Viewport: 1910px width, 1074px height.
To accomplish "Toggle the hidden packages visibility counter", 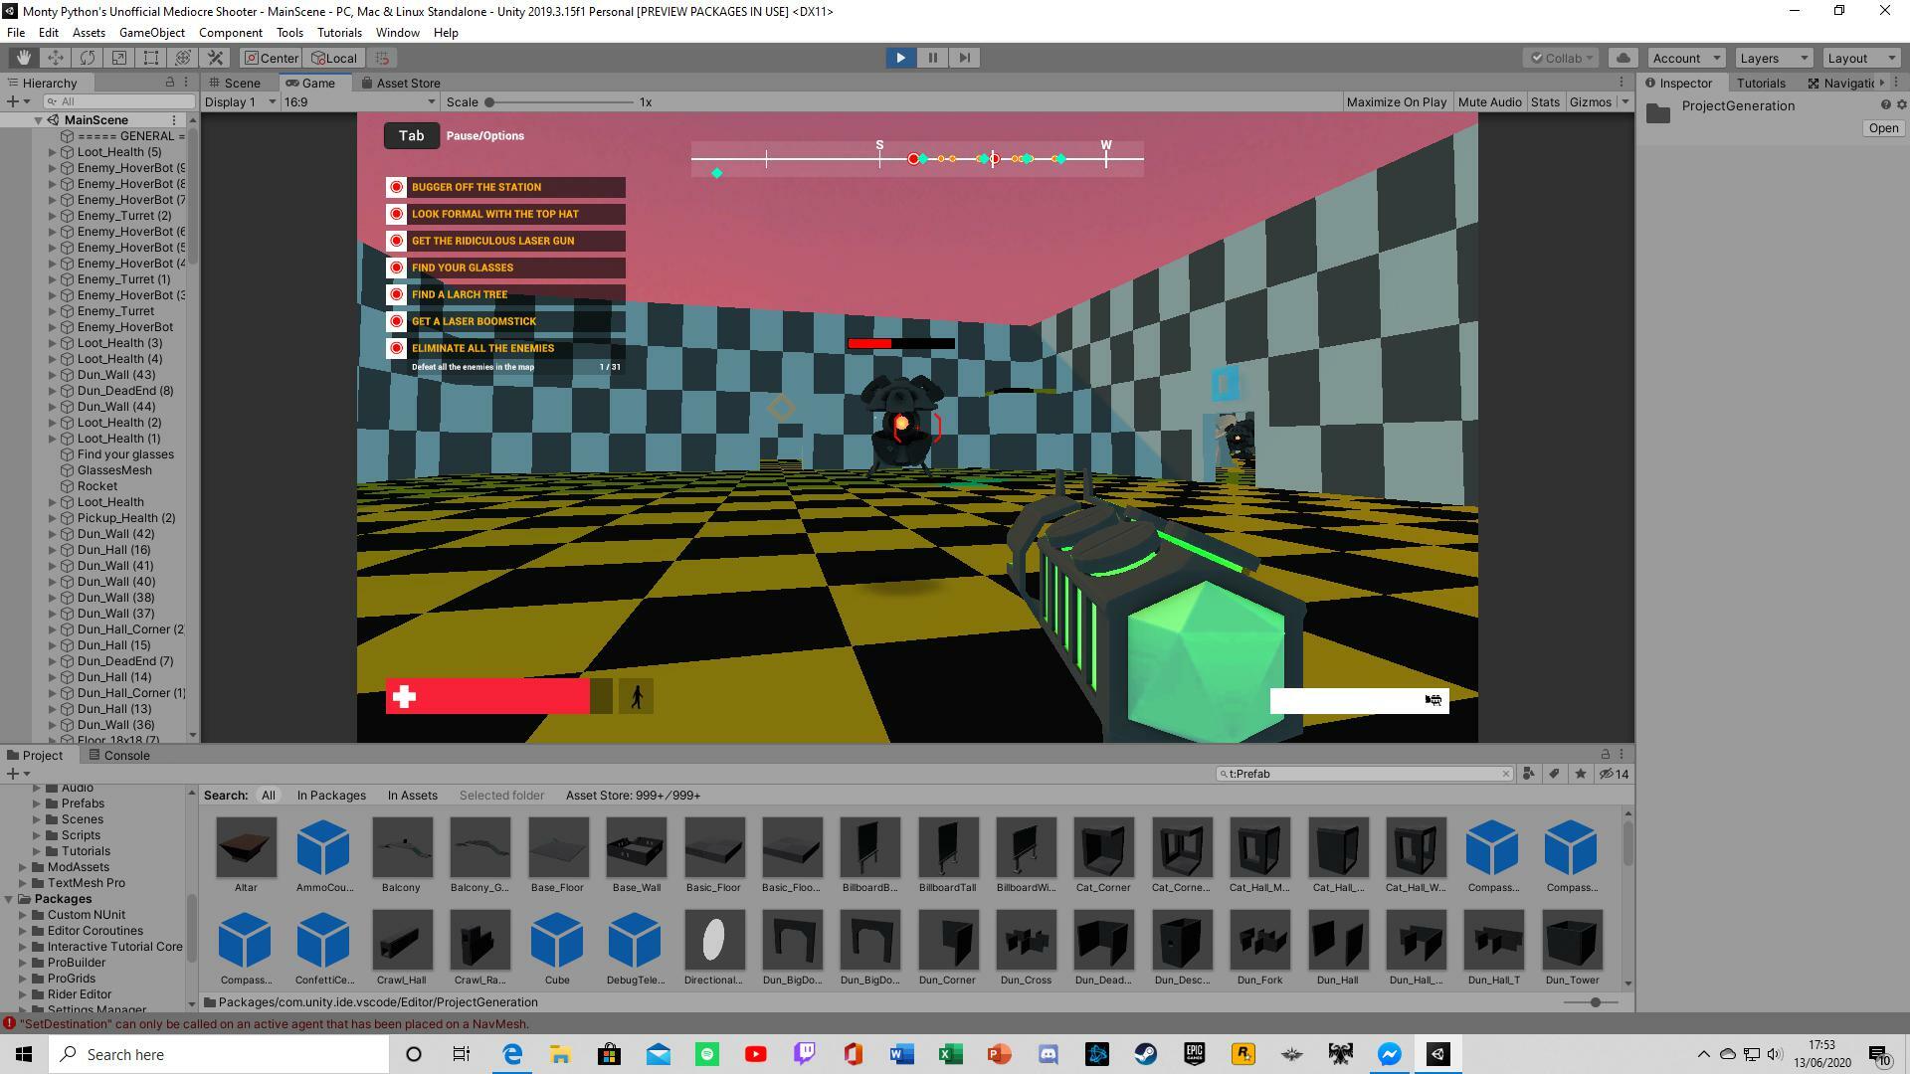I will [1614, 774].
